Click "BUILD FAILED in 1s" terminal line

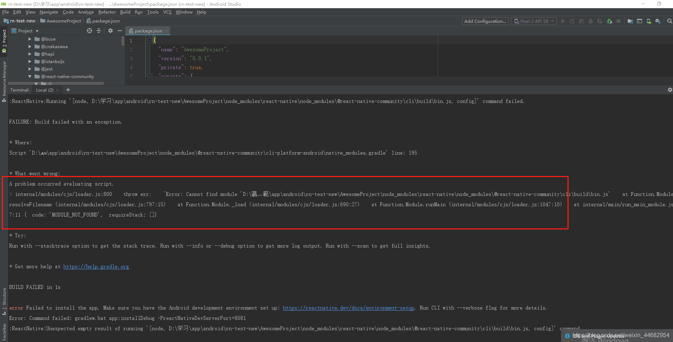point(35,287)
